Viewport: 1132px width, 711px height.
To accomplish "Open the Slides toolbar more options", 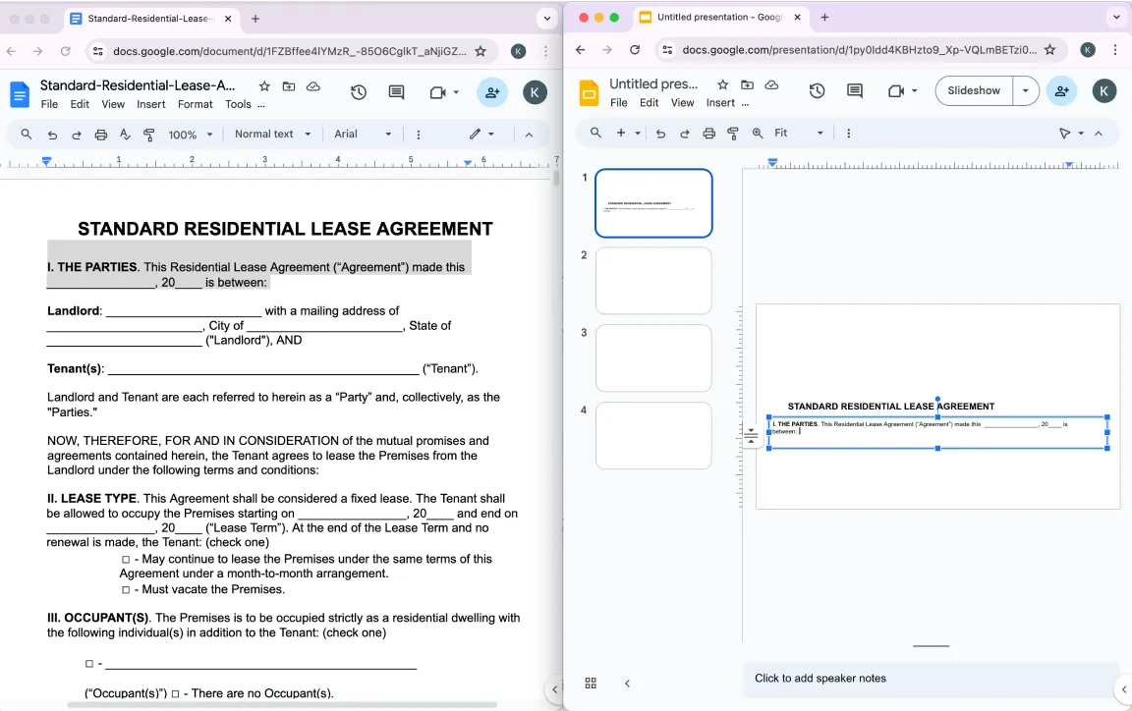I will [848, 133].
